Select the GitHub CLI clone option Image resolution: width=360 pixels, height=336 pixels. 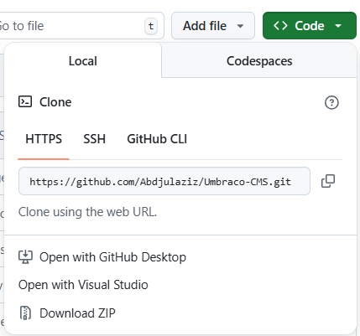click(157, 139)
